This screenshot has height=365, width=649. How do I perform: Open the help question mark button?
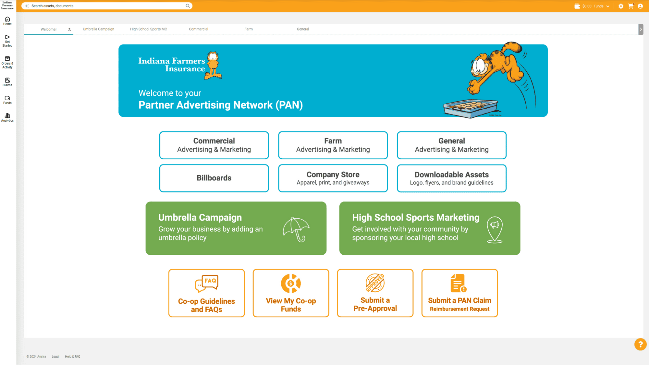click(640, 344)
